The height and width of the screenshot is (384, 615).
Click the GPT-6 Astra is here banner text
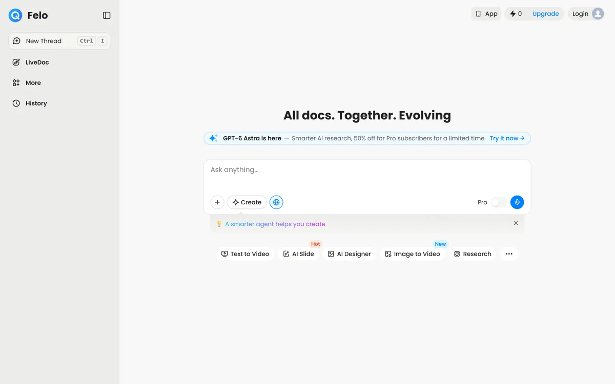pos(252,138)
